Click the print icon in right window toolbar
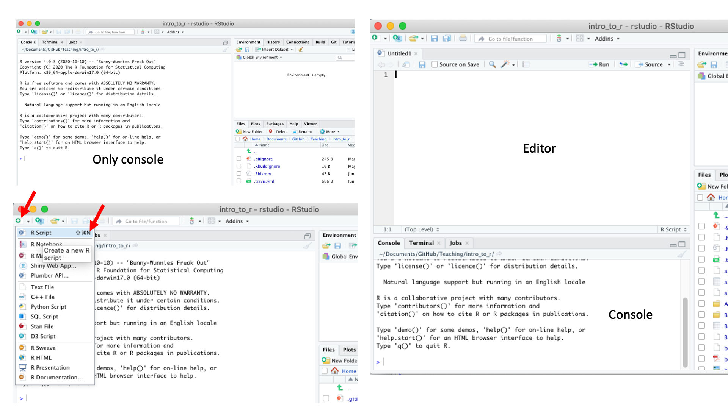This screenshot has height=409, width=728. point(463,38)
